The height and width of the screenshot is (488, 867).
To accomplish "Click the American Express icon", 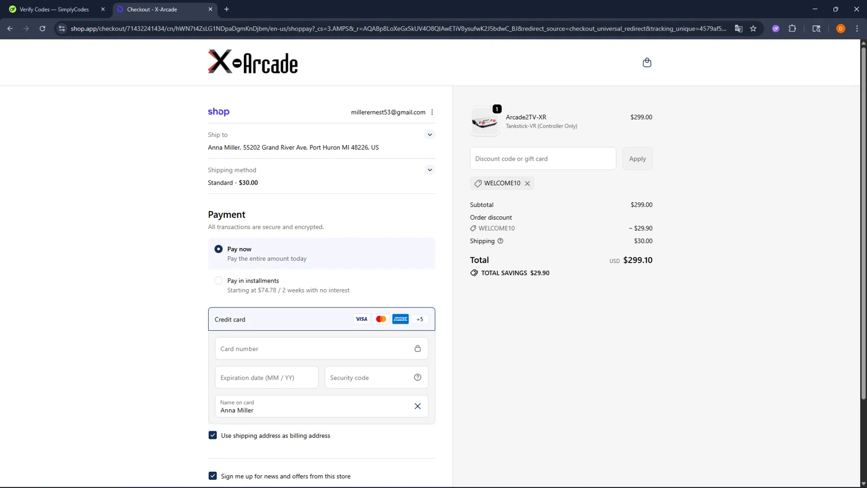I will coord(401,319).
